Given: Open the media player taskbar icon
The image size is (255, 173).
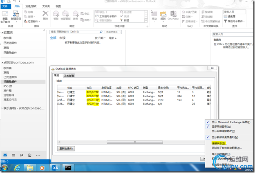Looking at the screenshot, I should point(42,168).
